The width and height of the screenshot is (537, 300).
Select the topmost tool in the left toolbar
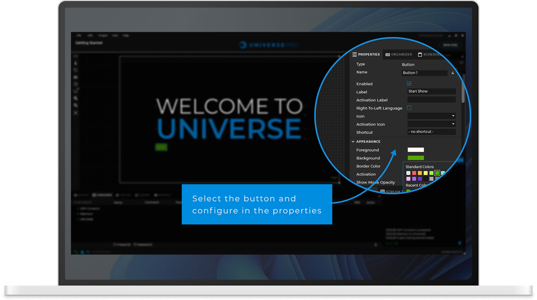75,56
